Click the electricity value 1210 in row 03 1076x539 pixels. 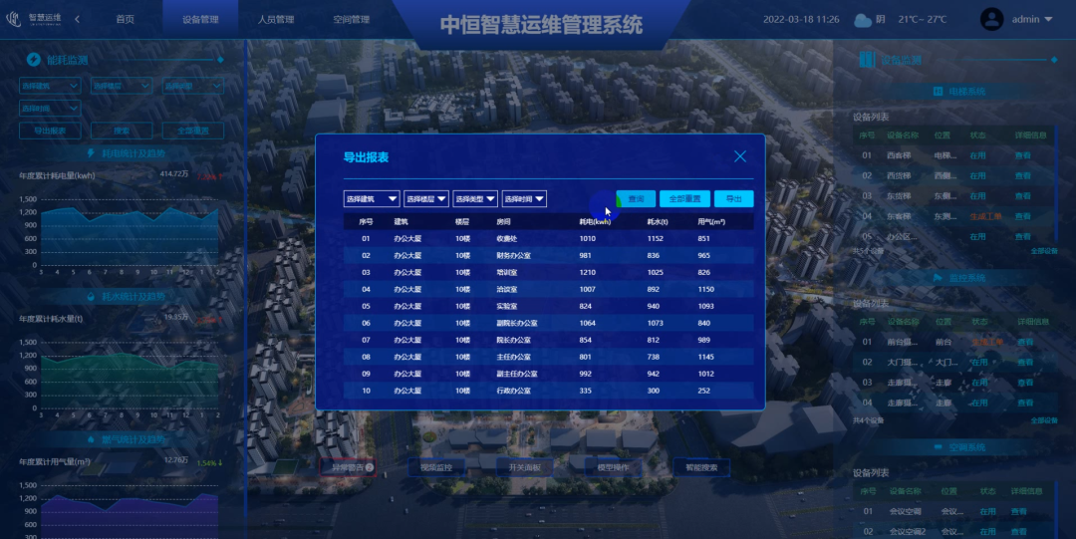click(588, 273)
